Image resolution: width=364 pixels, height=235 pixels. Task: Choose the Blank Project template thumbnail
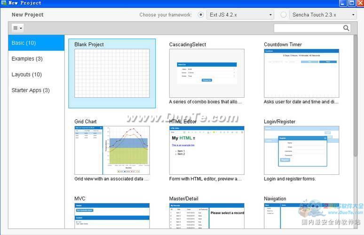pyautogui.click(x=112, y=73)
